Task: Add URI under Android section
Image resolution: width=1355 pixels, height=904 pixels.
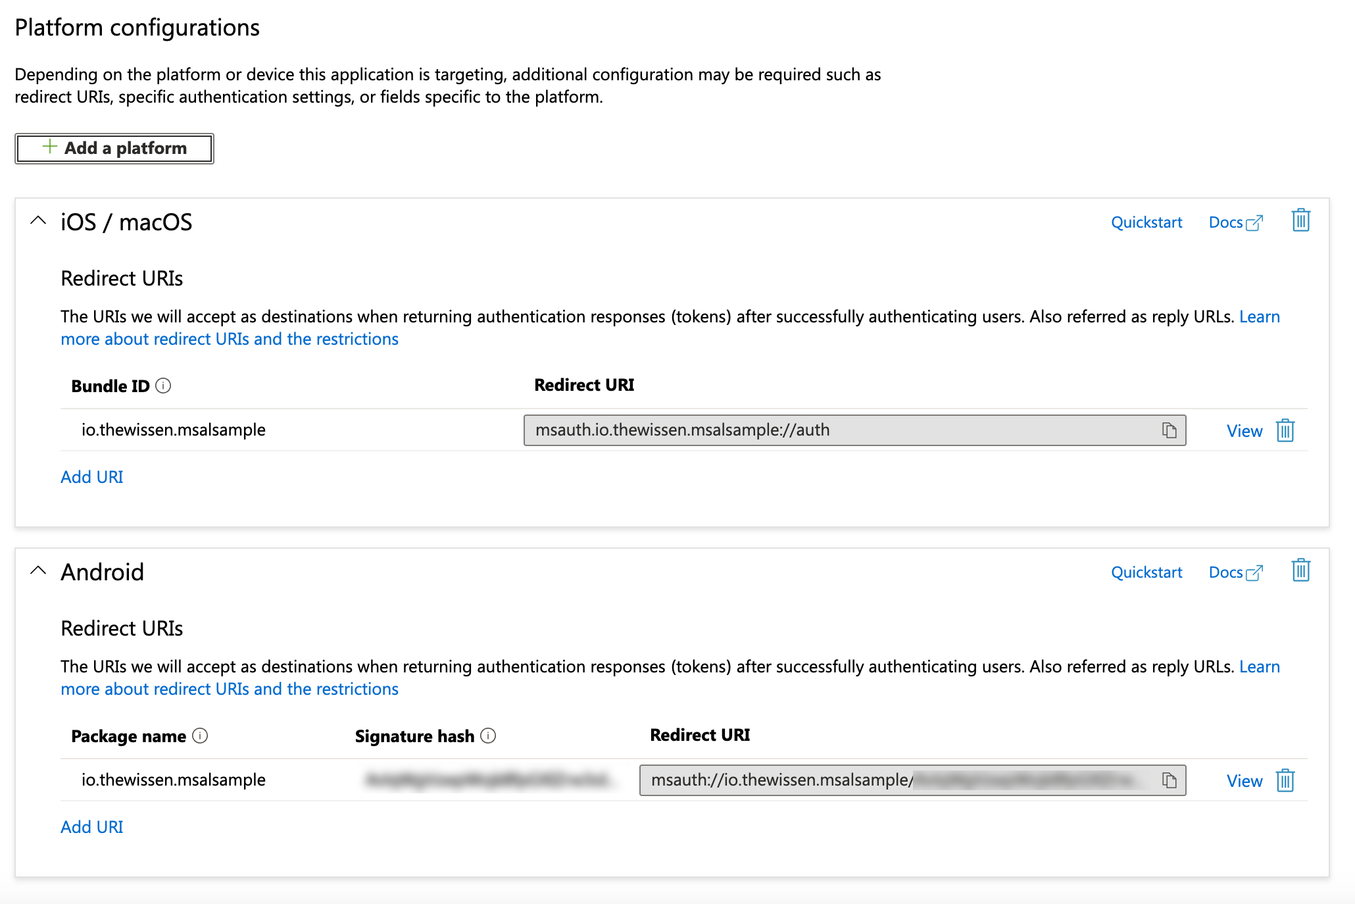Action: (91, 826)
